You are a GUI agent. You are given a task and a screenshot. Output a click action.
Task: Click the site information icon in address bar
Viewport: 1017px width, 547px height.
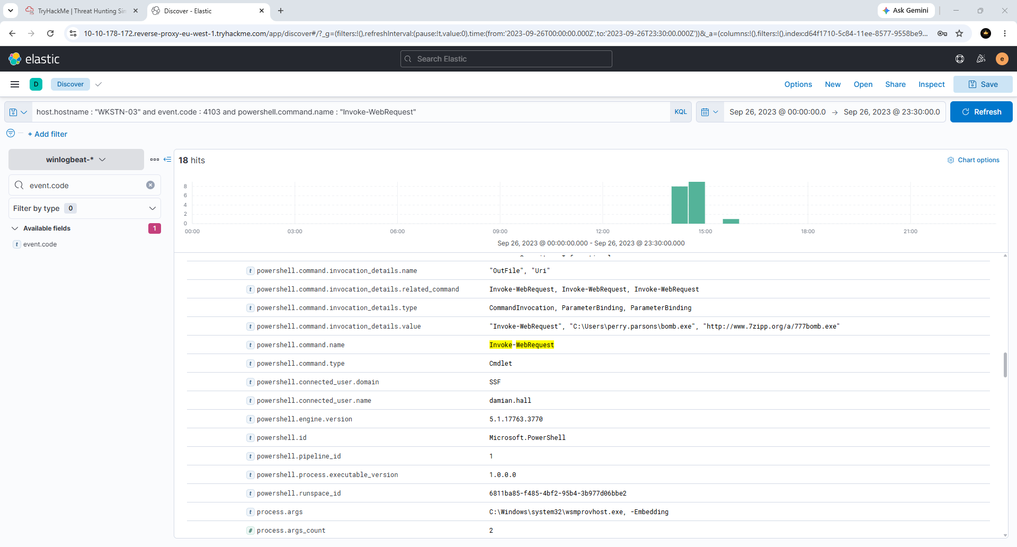73,33
